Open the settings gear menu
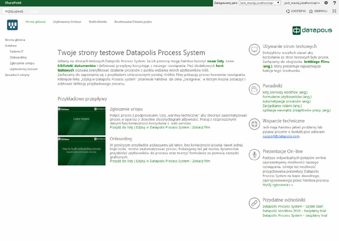The height and width of the screenshot is (241, 339). (326, 3)
